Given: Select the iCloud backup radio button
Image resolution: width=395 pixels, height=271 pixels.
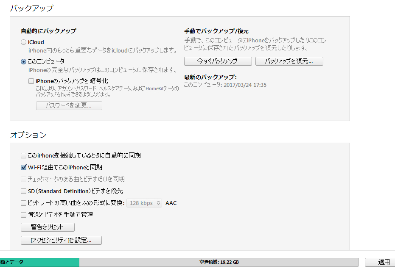Looking at the screenshot, I should (x=23, y=42).
